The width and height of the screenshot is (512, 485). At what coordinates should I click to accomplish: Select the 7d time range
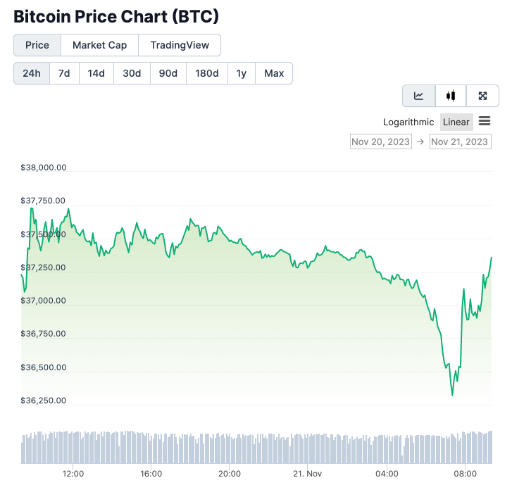64,73
